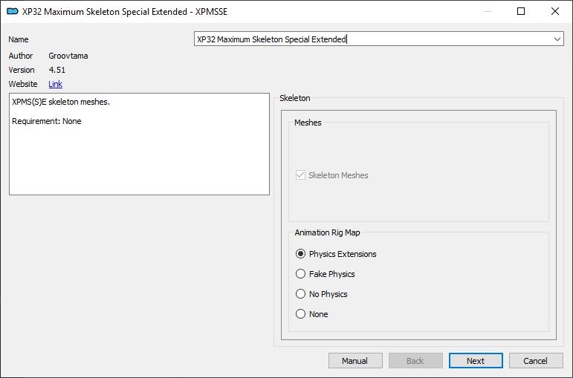The image size is (573, 378).
Task: Toggle the Skeleton Meshes checkbox
Action: 331,175
